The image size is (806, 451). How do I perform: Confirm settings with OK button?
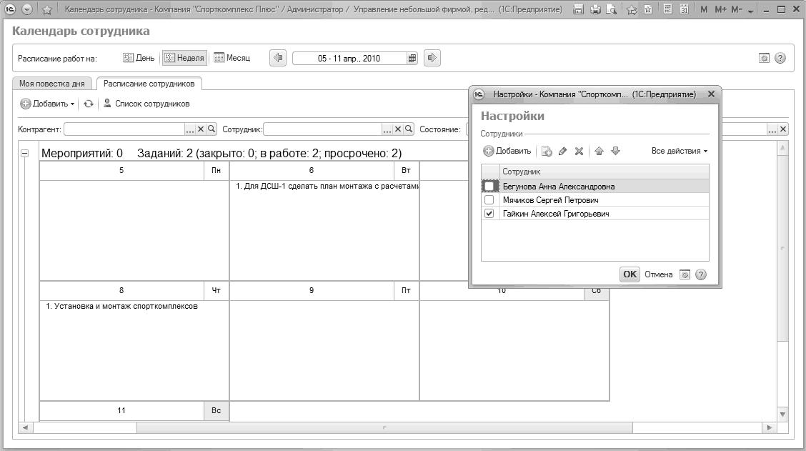click(x=630, y=274)
